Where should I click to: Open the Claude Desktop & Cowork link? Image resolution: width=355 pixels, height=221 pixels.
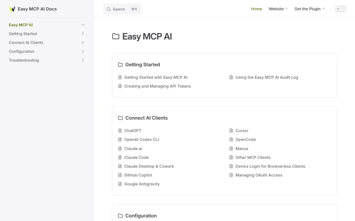[x=149, y=166]
